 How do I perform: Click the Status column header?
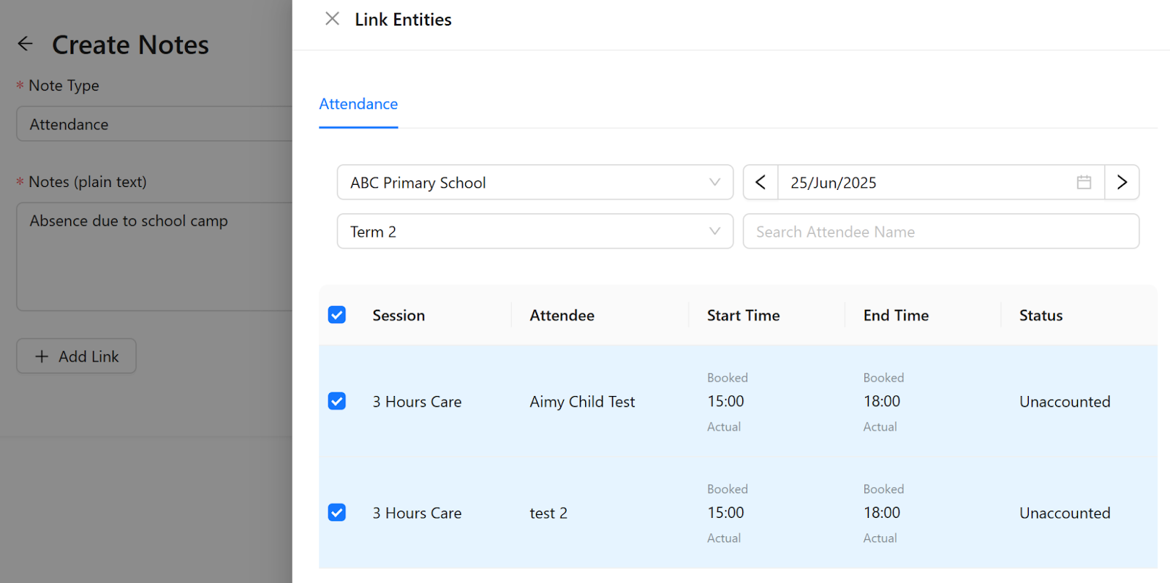(x=1041, y=316)
